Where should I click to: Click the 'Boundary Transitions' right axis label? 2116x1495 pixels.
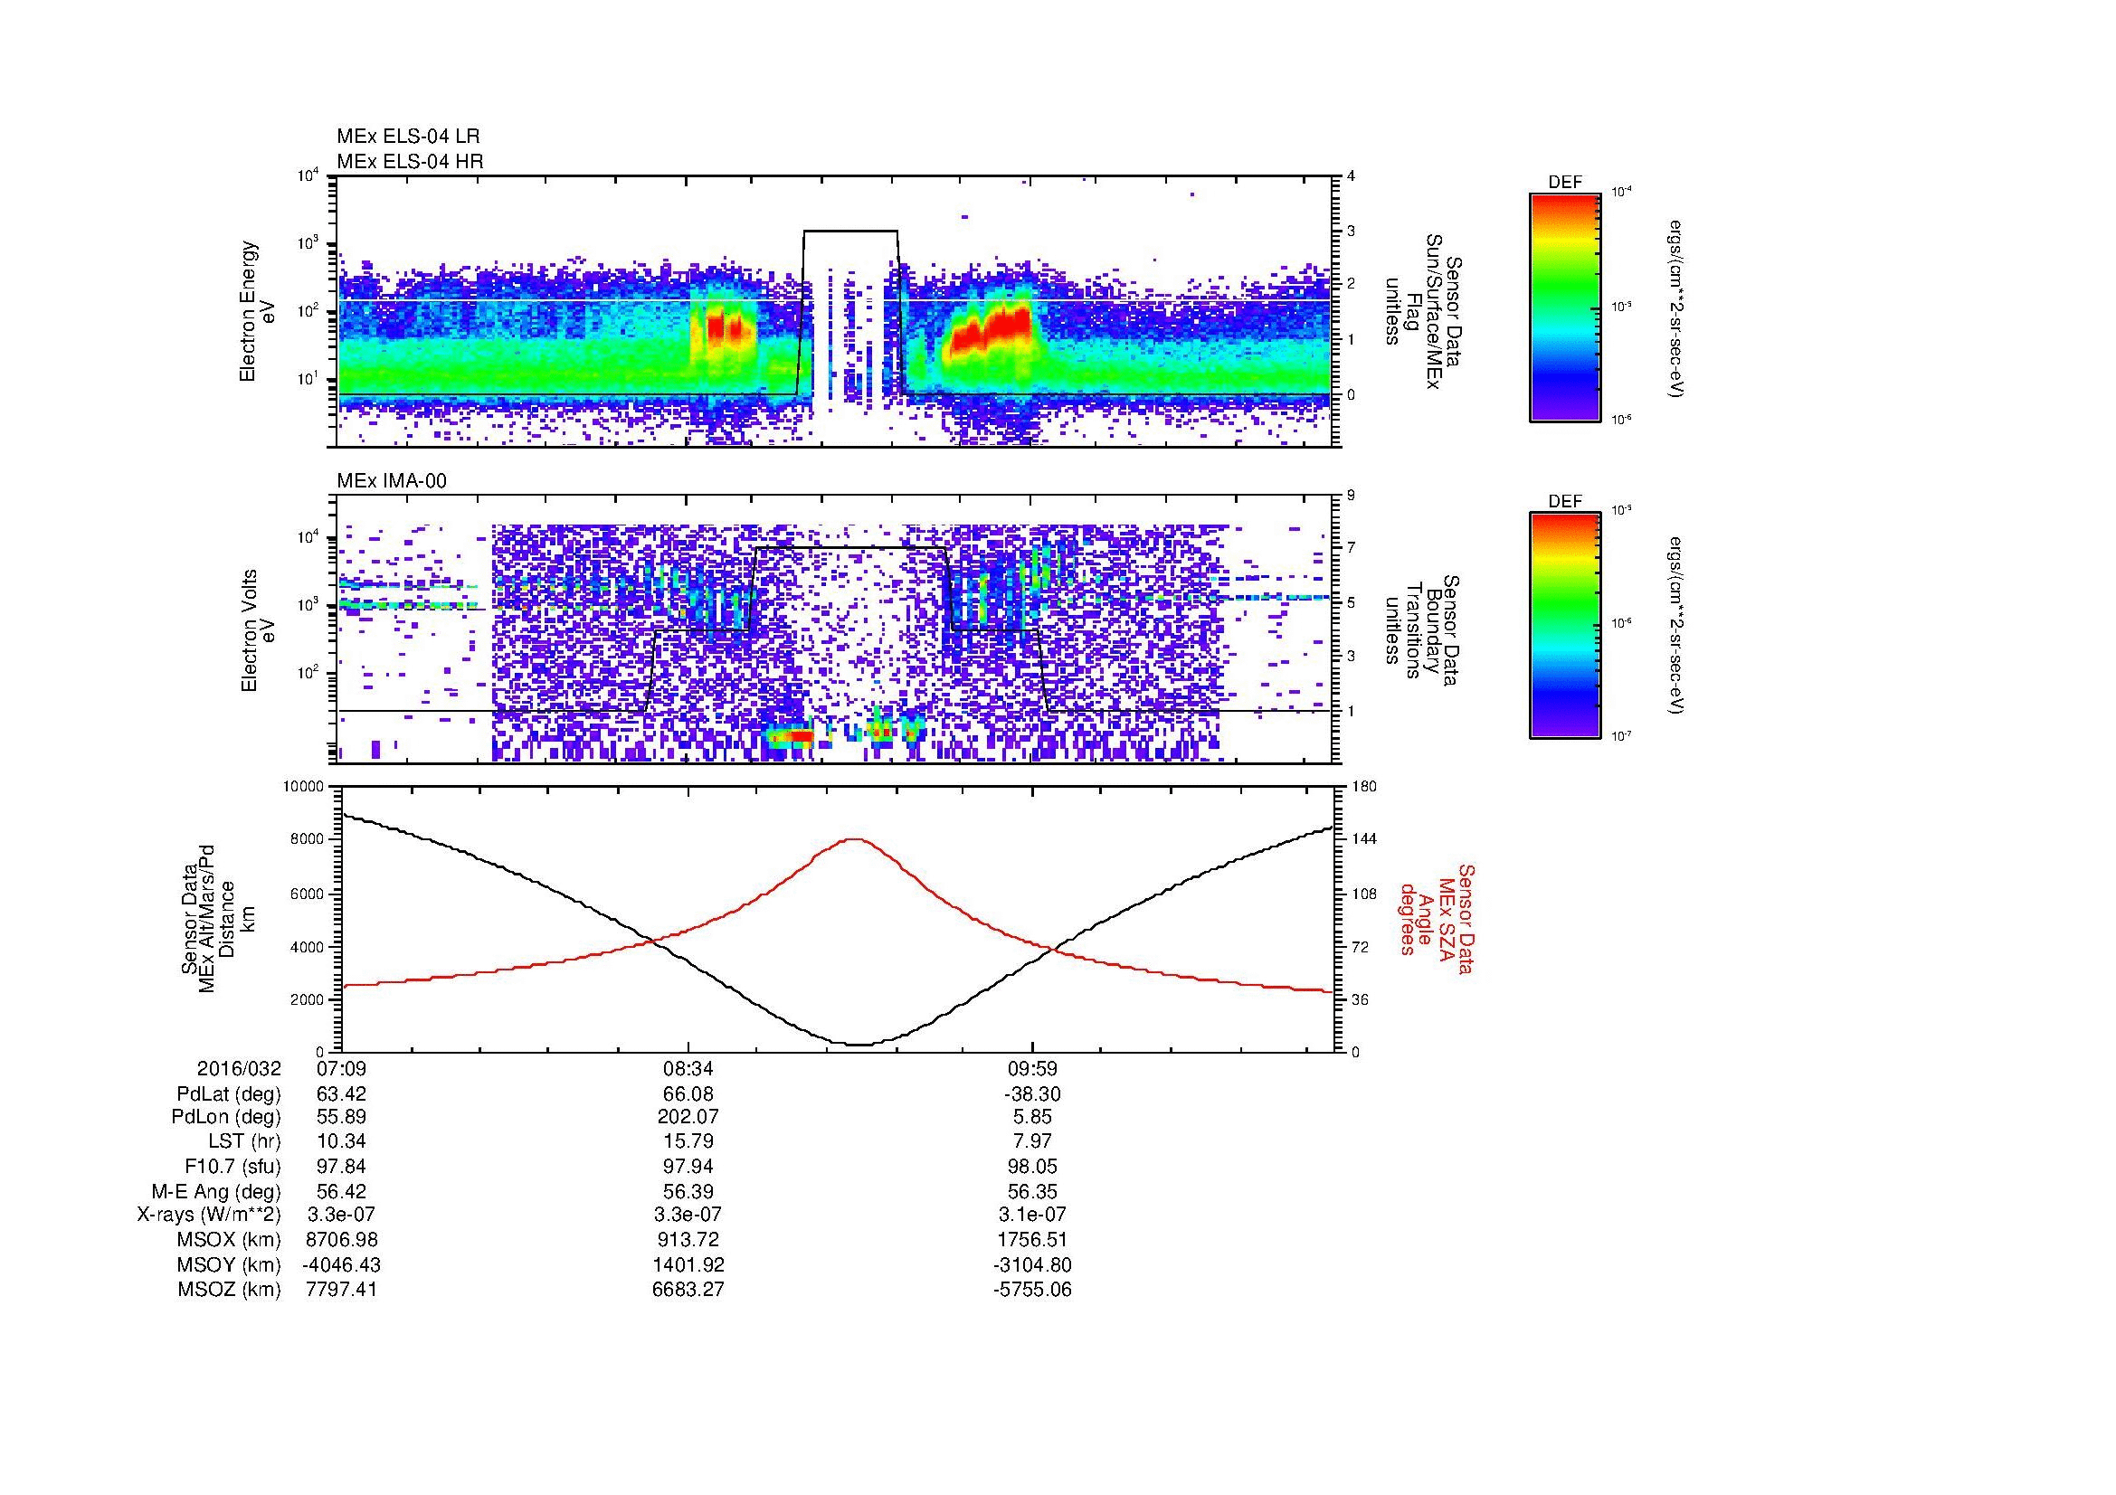point(1422,630)
